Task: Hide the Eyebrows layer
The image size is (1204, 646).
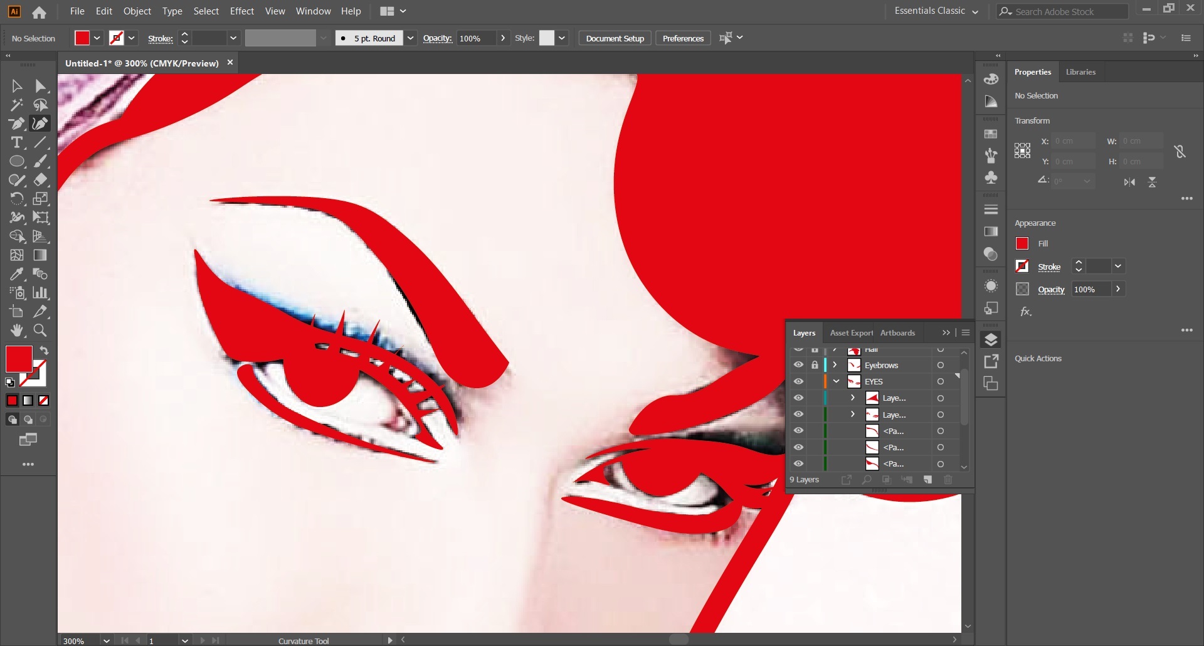Action: click(x=798, y=365)
